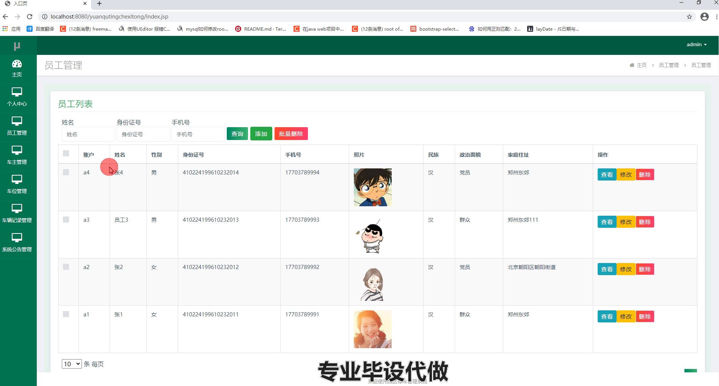
Task: Open the 应用 apps bookmark
Action: [11, 29]
